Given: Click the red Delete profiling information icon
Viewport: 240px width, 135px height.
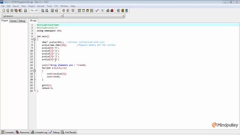Looking at the screenshot, I should (112, 10).
